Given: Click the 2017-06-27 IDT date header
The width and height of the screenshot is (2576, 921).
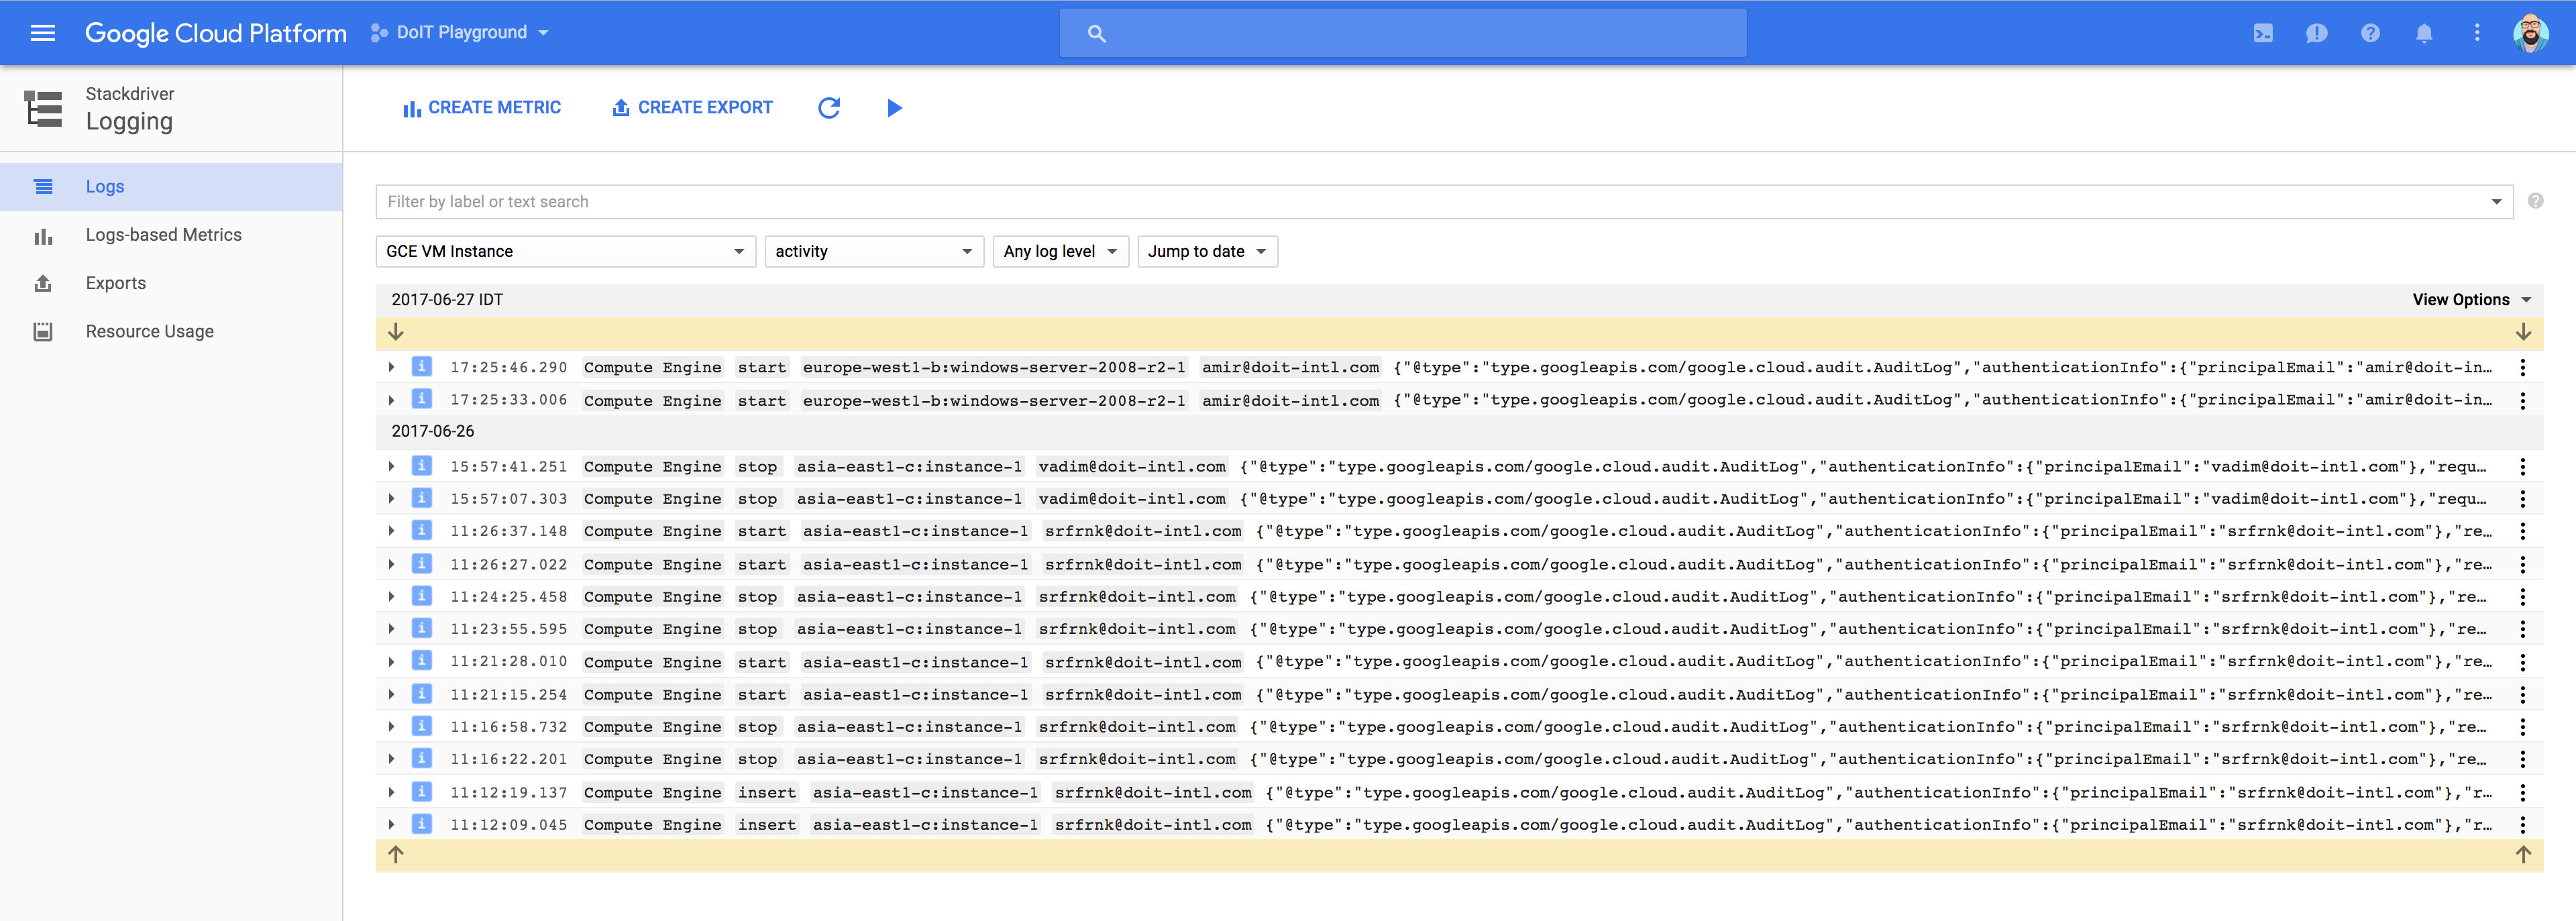Looking at the screenshot, I should pyautogui.click(x=447, y=300).
